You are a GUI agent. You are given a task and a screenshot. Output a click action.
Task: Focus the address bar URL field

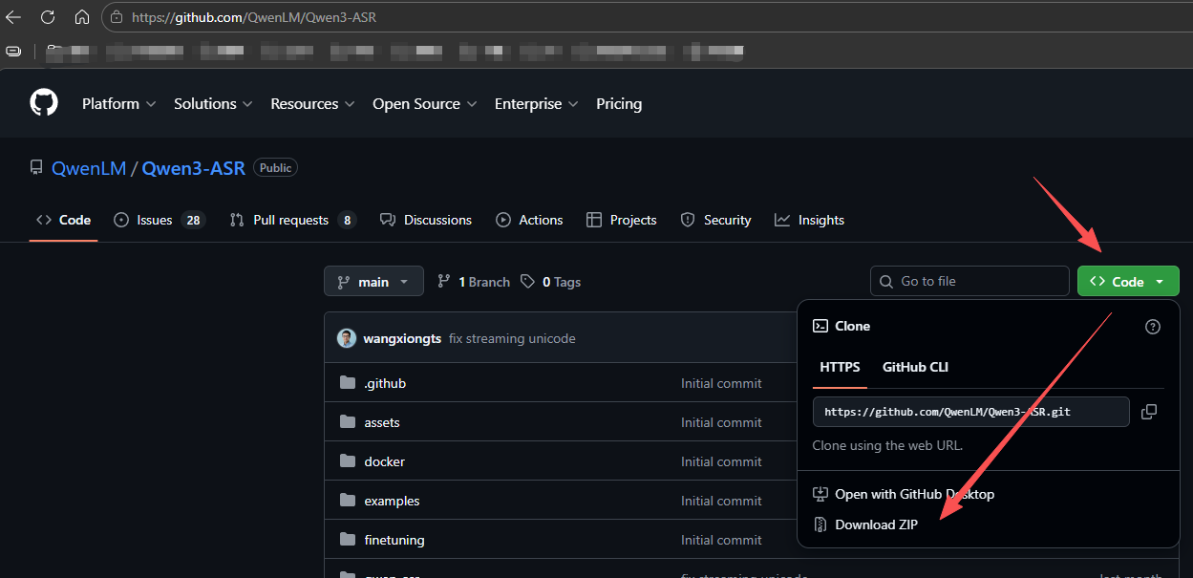coord(650,17)
